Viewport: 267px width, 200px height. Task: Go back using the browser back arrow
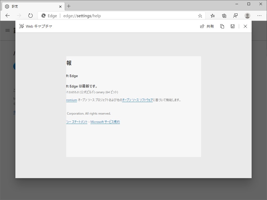tap(8, 16)
